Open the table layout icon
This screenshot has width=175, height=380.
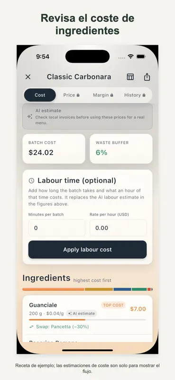(x=130, y=77)
